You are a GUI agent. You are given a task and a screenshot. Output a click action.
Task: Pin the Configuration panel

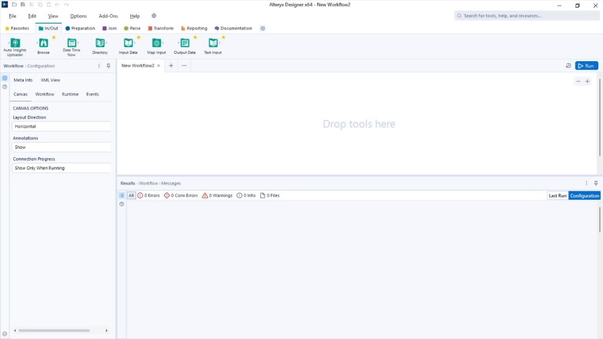tap(108, 66)
